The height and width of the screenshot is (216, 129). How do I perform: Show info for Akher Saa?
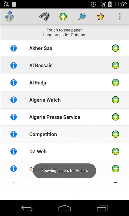(x=13, y=48)
